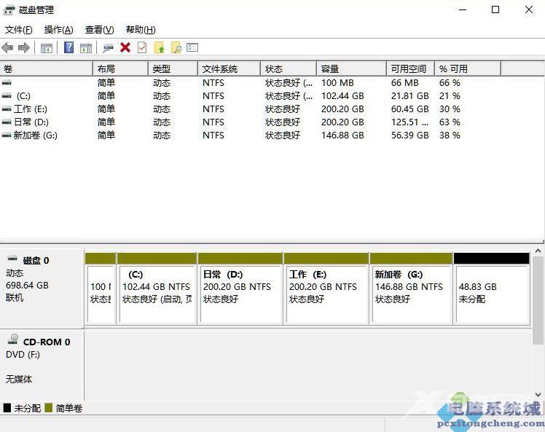Click the black 未分配 legend swatch
545x432 pixels.
click(7, 408)
